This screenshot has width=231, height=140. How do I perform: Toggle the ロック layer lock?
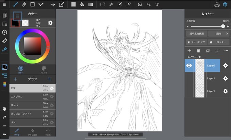[x=219, y=42]
